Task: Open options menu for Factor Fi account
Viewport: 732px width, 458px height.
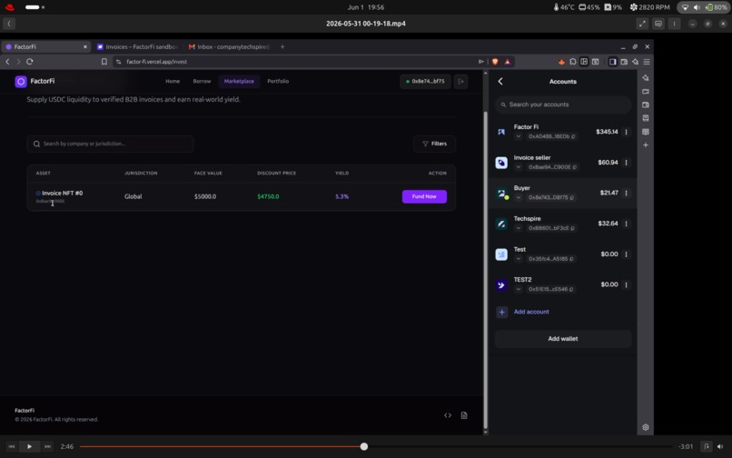Action: pyautogui.click(x=626, y=133)
